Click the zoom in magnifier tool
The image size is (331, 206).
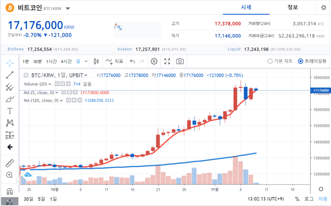click(10, 175)
